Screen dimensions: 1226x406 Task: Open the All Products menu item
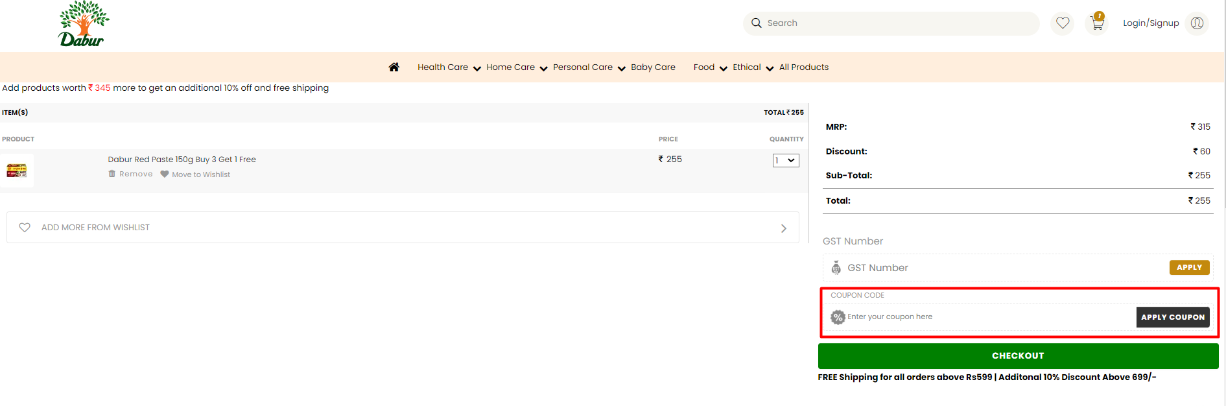click(804, 67)
